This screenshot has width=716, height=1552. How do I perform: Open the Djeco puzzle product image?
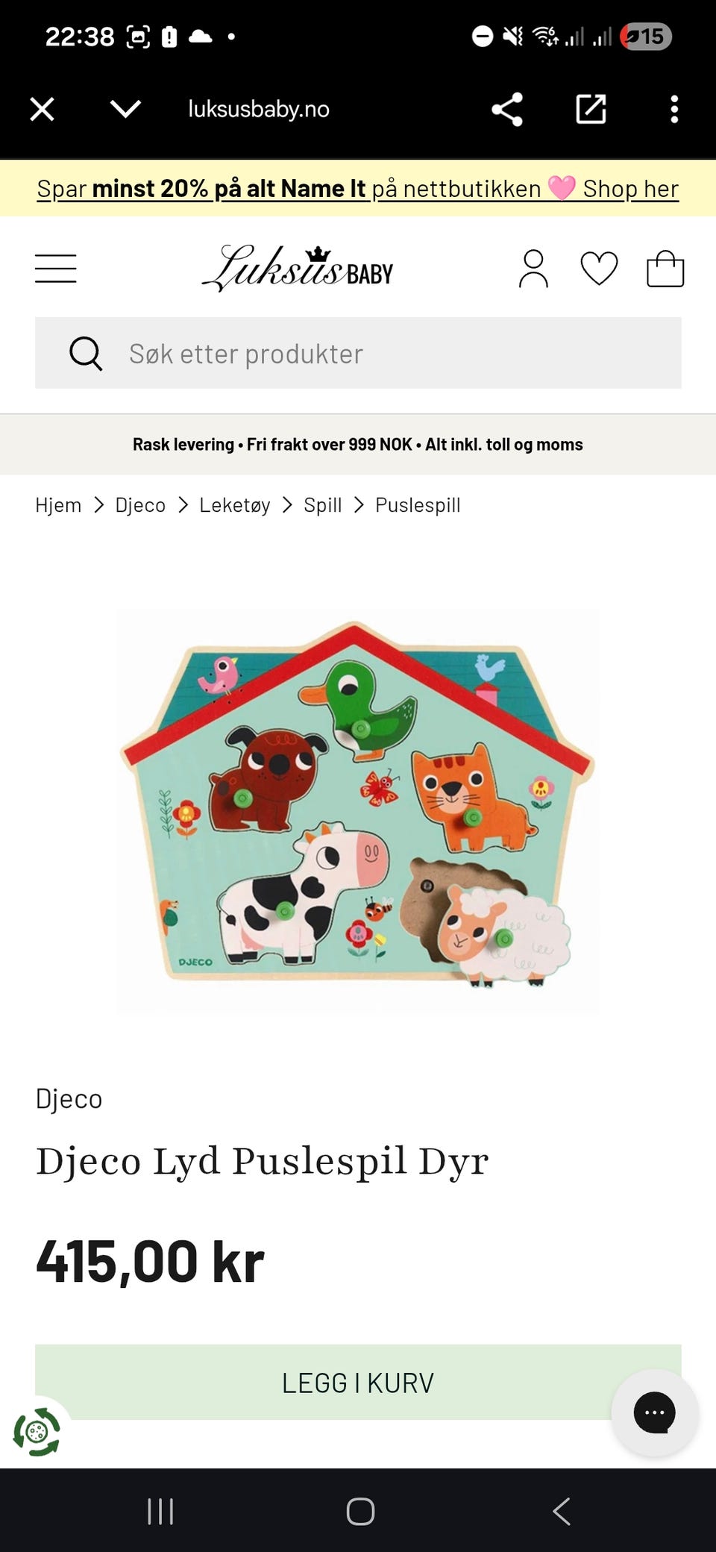click(357, 810)
